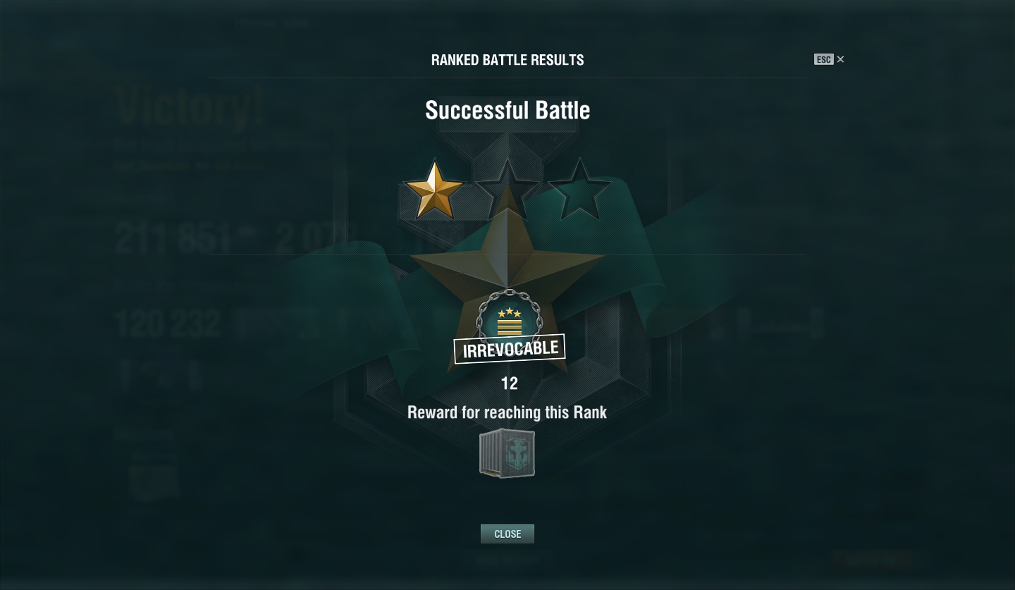The height and width of the screenshot is (590, 1015).
Task: Click the IRREVOCABLE stamp label
Action: [510, 349]
